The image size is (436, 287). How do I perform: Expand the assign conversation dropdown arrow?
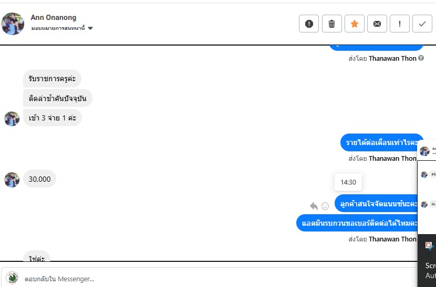tap(90, 28)
